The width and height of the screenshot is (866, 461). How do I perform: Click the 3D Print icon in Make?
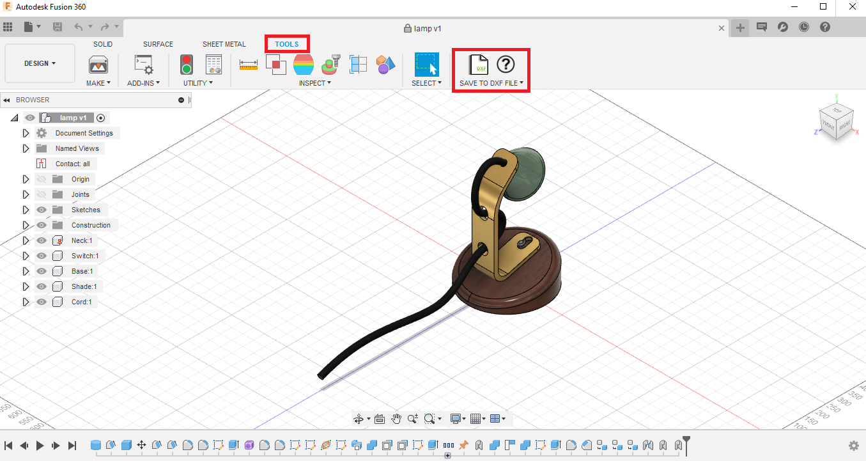(98, 65)
